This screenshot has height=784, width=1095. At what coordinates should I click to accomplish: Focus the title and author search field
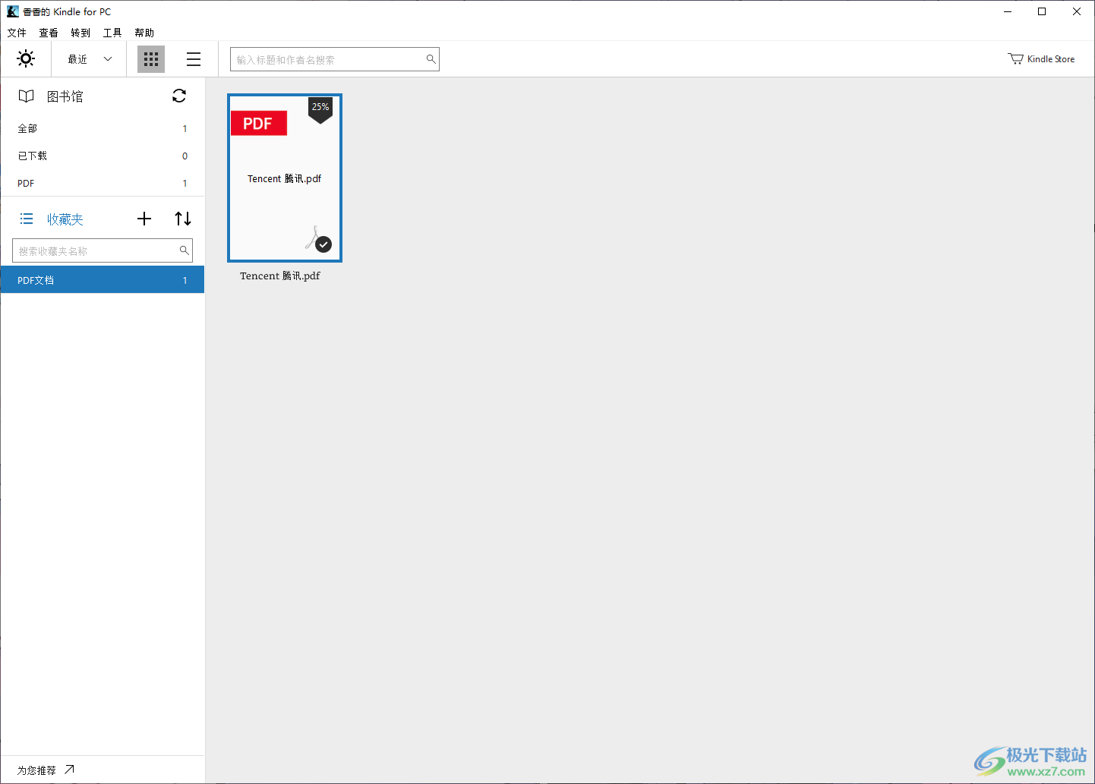[x=335, y=59]
